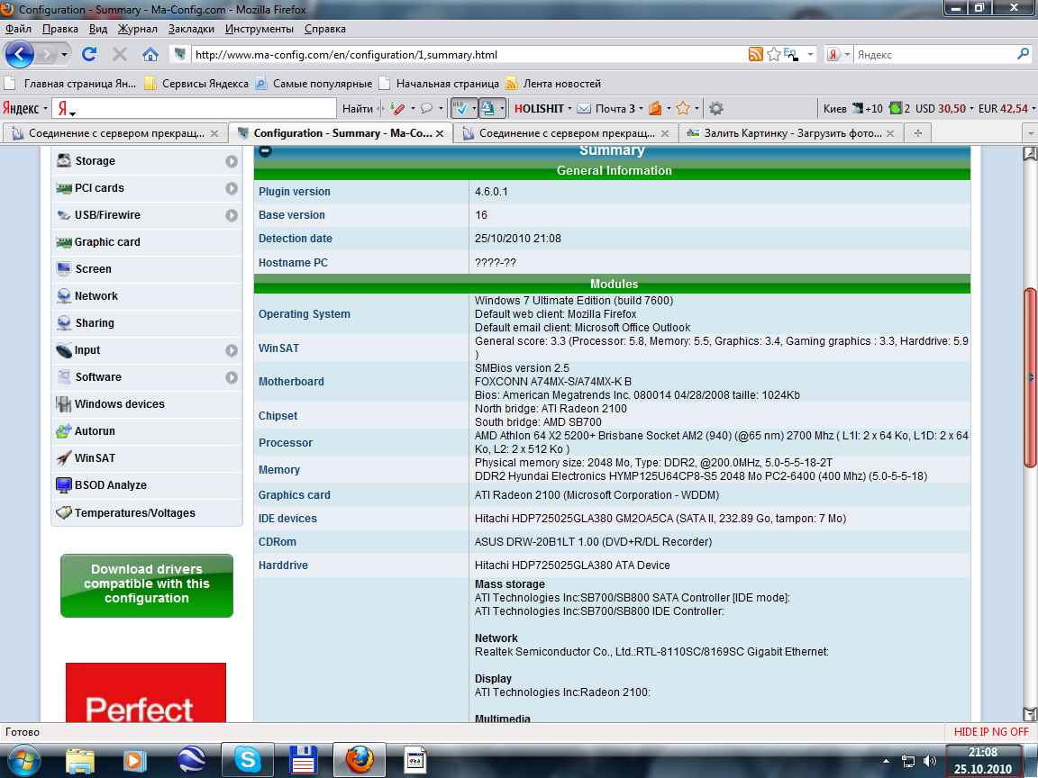Screen dimensions: 1038x778
Task: Open the BSOD Analyze sidebar link
Action: point(110,485)
